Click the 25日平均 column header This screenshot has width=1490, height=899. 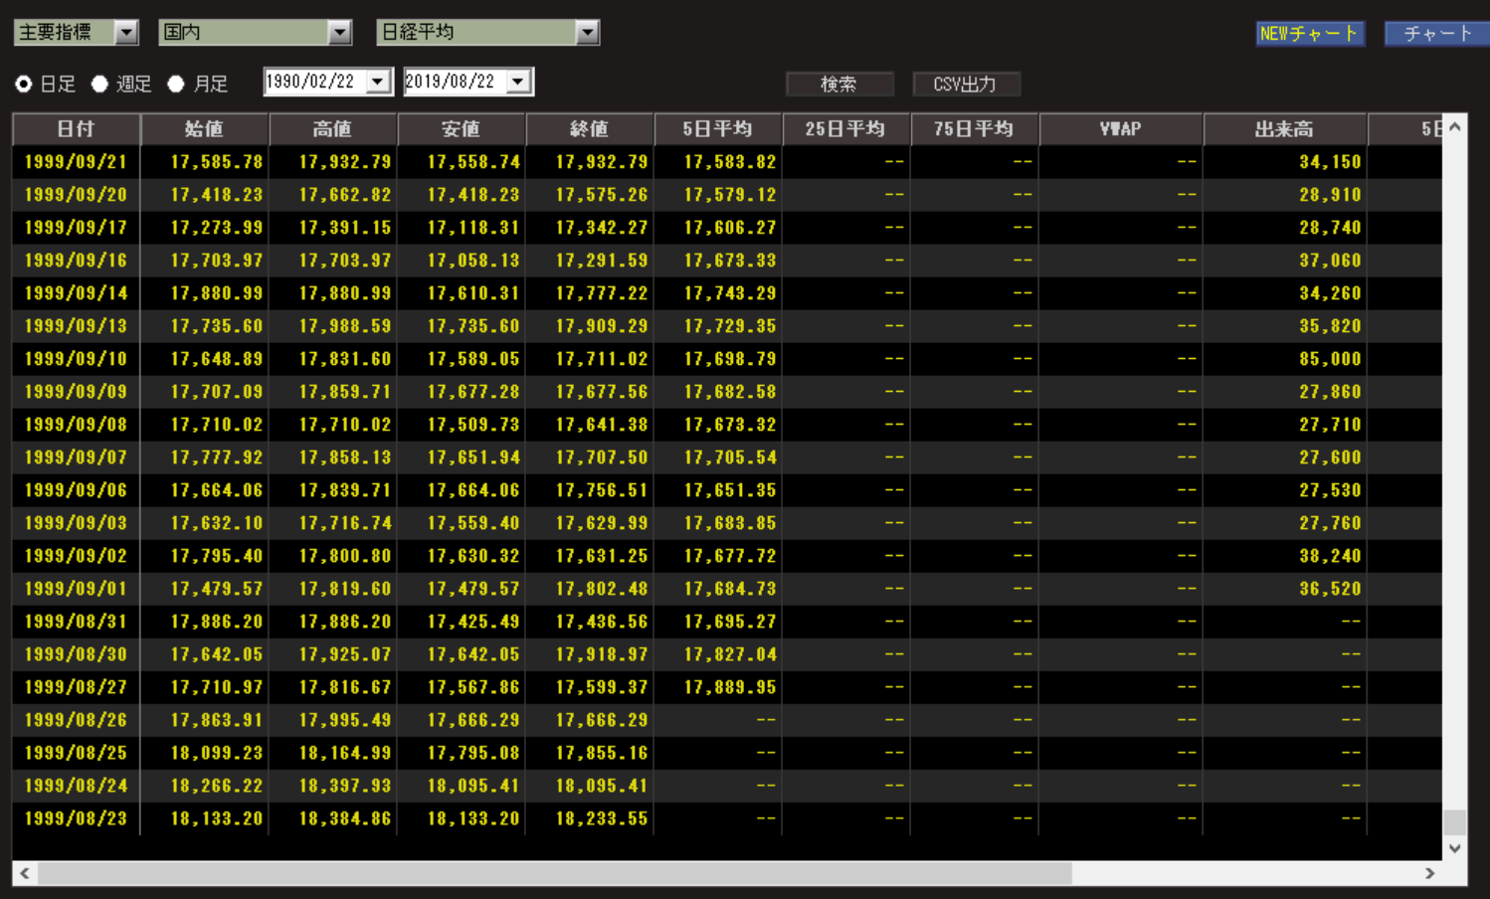tap(845, 128)
